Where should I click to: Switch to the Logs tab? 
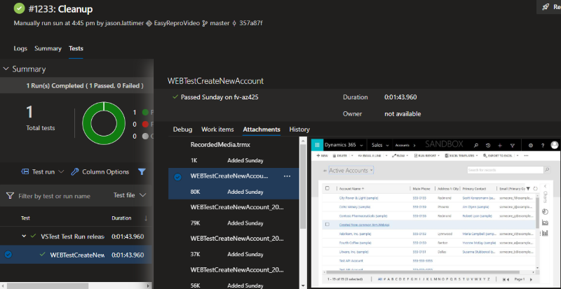tap(20, 48)
